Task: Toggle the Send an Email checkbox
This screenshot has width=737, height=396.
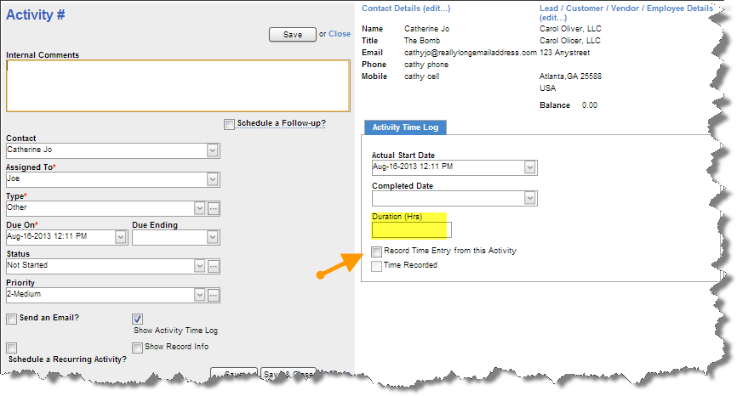Action: pyautogui.click(x=11, y=319)
